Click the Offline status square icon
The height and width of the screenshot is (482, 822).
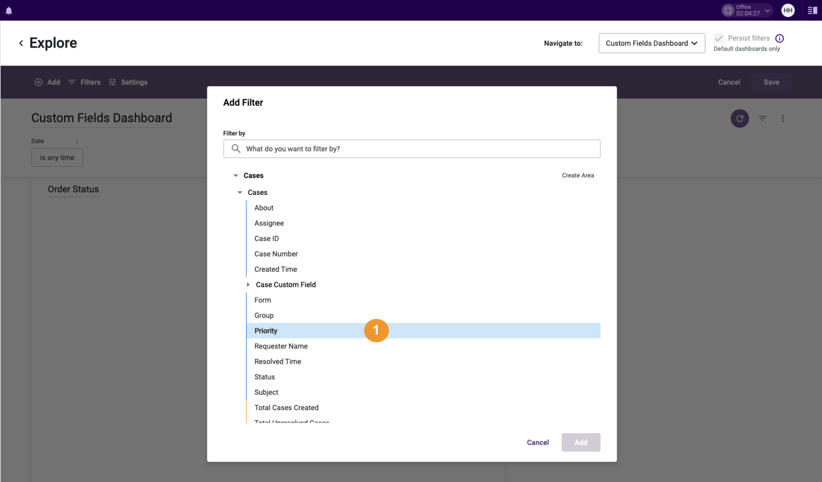[728, 10]
